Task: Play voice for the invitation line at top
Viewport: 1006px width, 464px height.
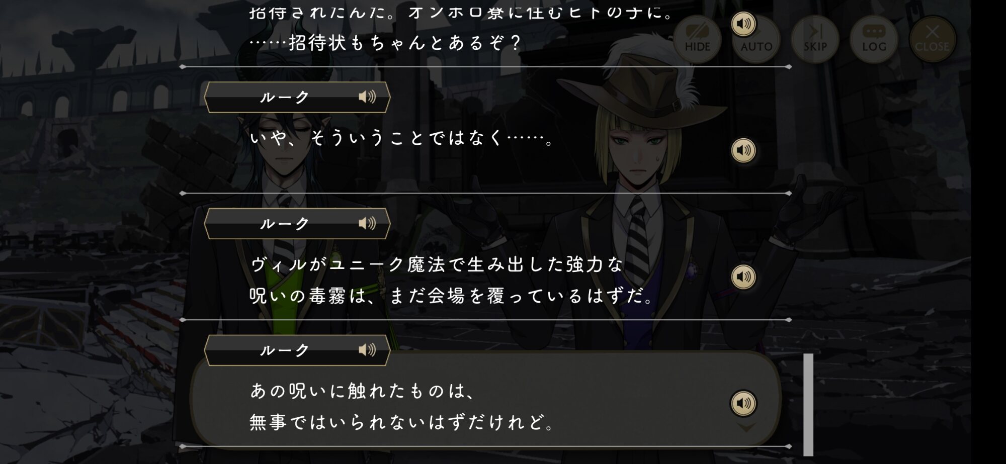Action: (743, 24)
